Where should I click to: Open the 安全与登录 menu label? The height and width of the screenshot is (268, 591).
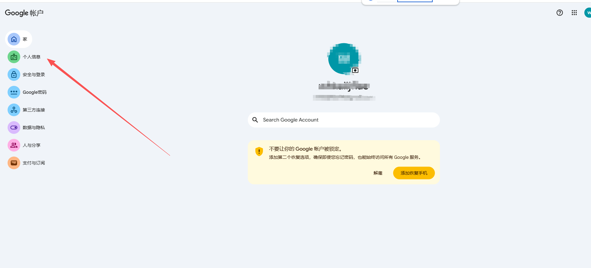(x=34, y=74)
